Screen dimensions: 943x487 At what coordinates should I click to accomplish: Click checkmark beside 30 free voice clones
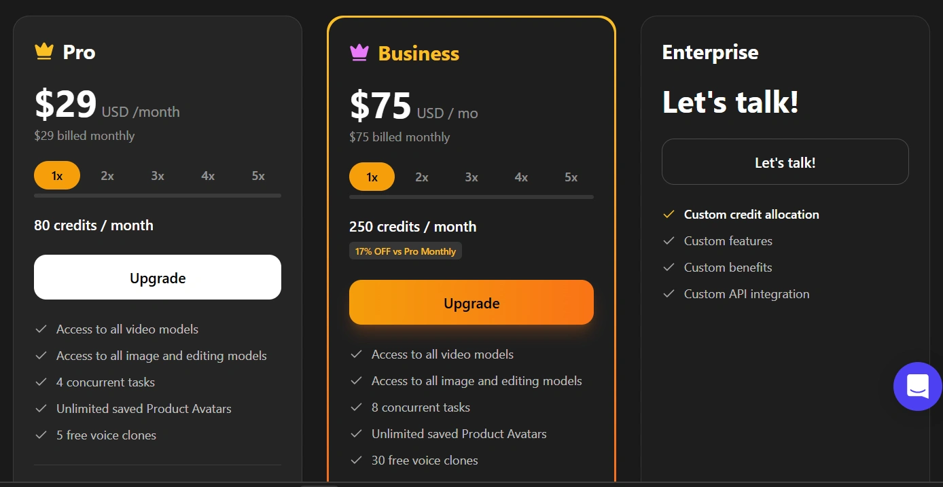[x=356, y=461]
